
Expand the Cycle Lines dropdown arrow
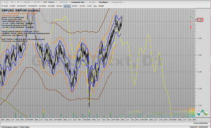tap(69, 2)
